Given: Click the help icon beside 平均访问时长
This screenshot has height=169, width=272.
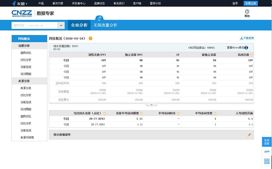Looking at the screenshot, I should point(178,113).
